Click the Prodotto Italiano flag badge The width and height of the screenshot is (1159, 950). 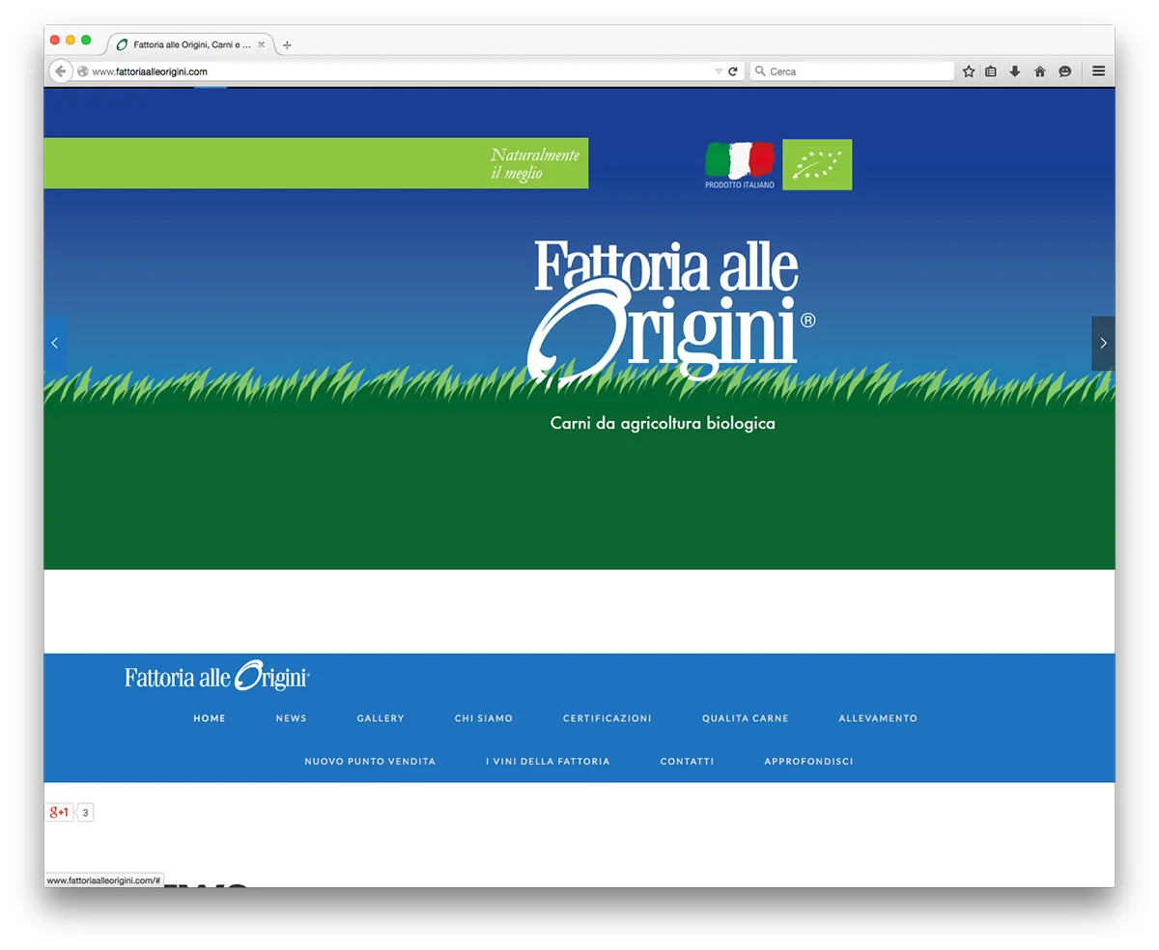(x=740, y=165)
